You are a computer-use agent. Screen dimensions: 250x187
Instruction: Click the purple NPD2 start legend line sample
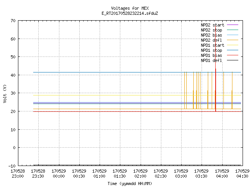(x=233, y=25)
